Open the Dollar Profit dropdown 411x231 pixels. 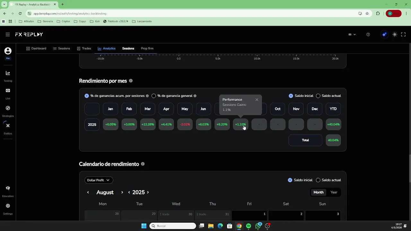pyautogui.click(x=99, y=180)
